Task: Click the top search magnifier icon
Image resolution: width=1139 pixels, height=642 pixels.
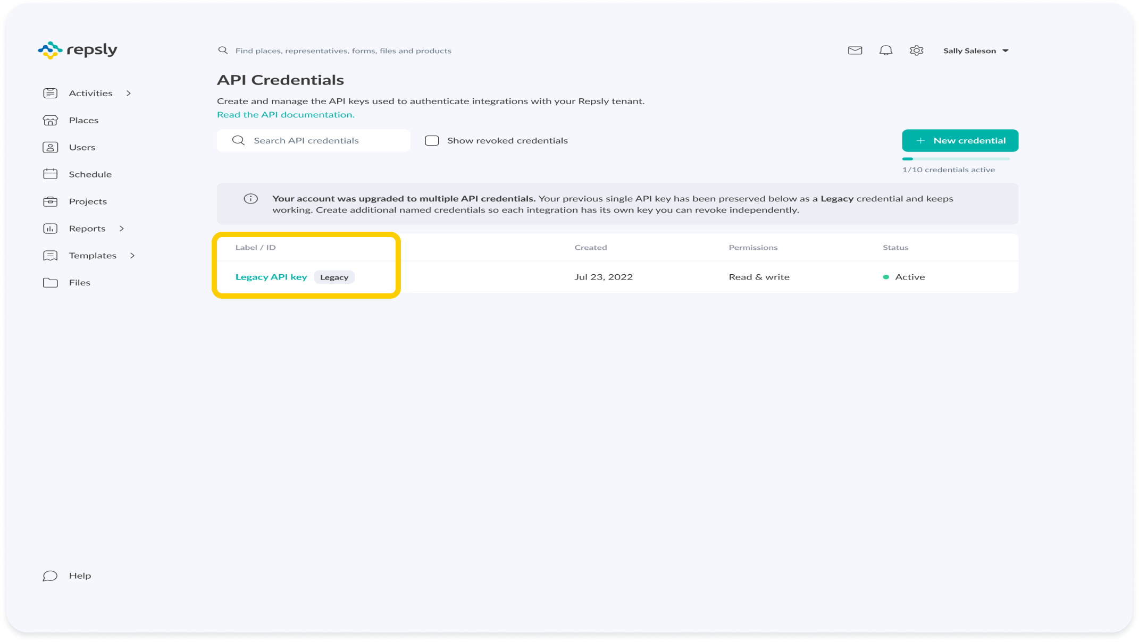Action: [x=223, y=50]
